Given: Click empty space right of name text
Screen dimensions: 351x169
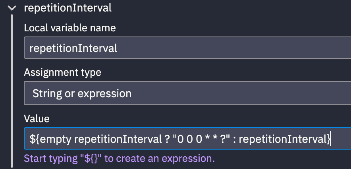Looking at the screenshot, I should (x=234, y=48).
